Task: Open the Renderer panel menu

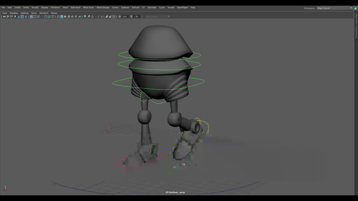Action: click(44, 13)
